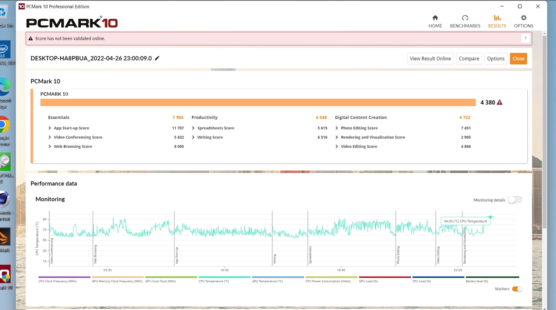The height and width of the screenshot is (310, 556).
Task: Go to RESULTS tab
Action: 497,21
